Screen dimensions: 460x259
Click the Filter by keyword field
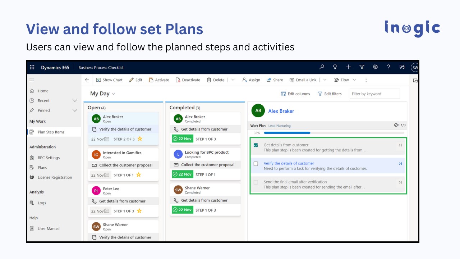(x=374, y=94)
